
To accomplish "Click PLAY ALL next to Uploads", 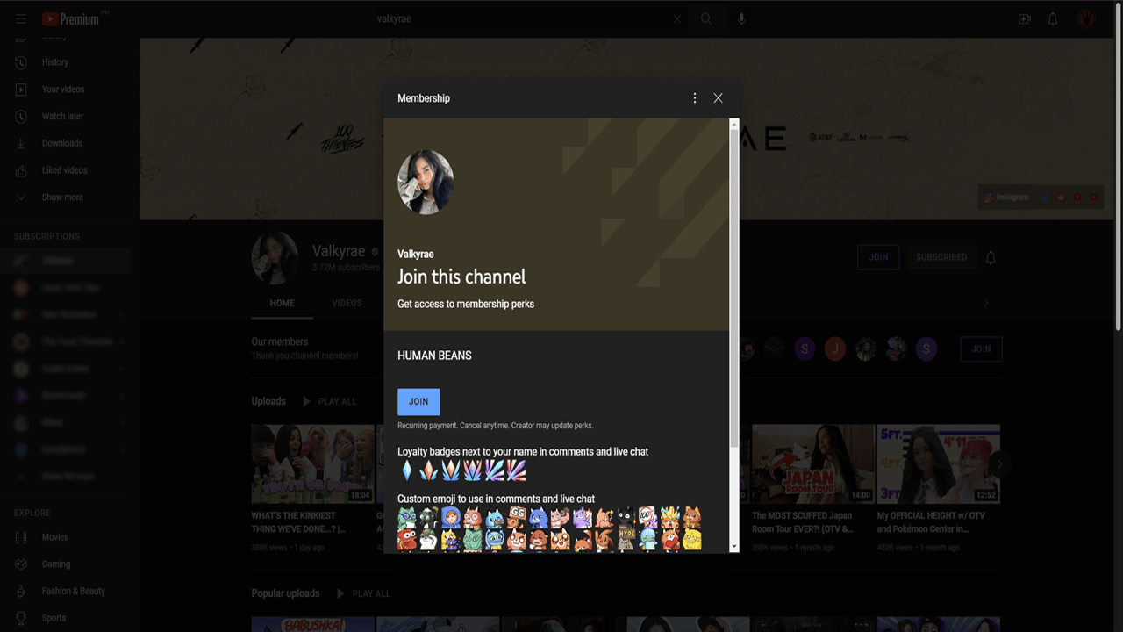I will 329,401.
